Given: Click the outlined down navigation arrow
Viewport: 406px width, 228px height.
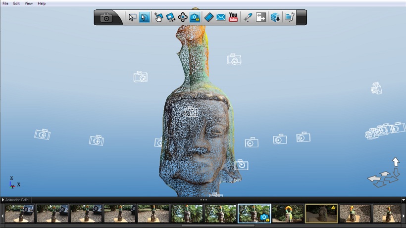Looking at the screenshot, I should point(397,172).
